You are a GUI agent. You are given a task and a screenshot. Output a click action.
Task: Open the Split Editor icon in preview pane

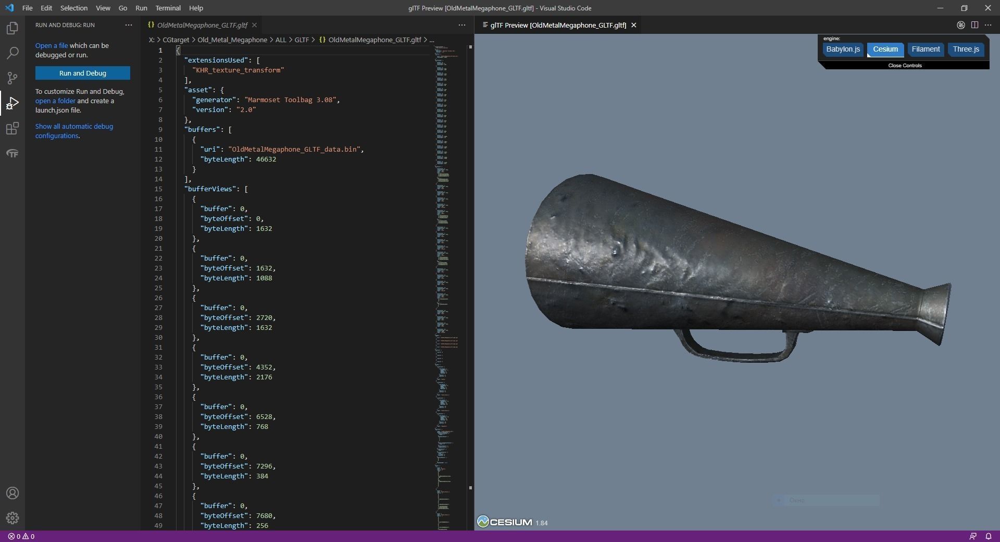pyautogui.click(x=974, y=24)
